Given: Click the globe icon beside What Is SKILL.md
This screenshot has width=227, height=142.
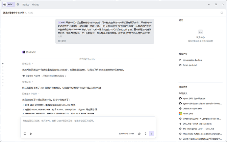Looking at the screenshot, I should point(180,119).
